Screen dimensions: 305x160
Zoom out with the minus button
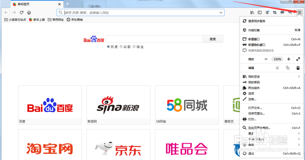click(266, 59)
